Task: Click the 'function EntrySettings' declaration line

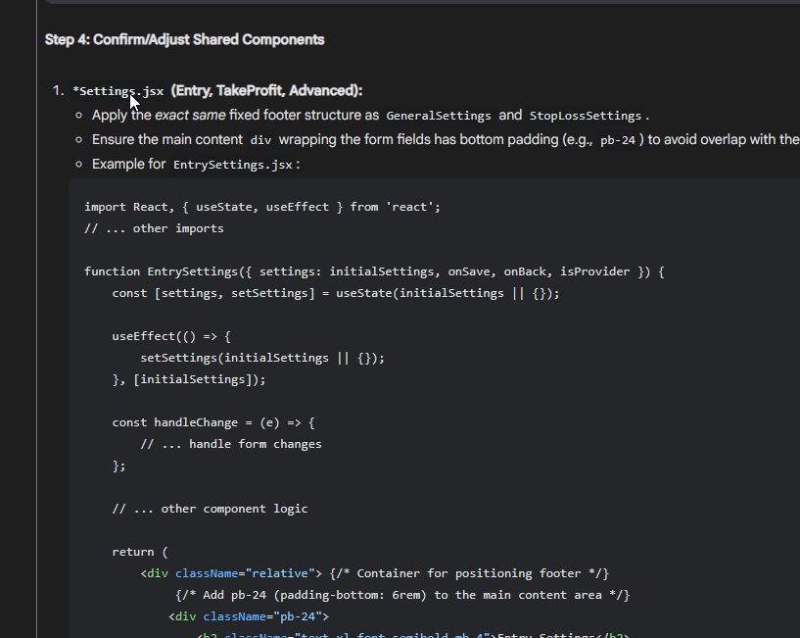Action: pyautogui.click(x=374, y=271)
